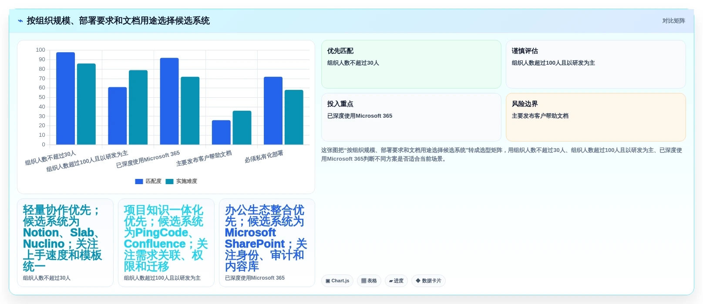Open the 办公生态整合优先 SharePoint card

click(267, 243)
